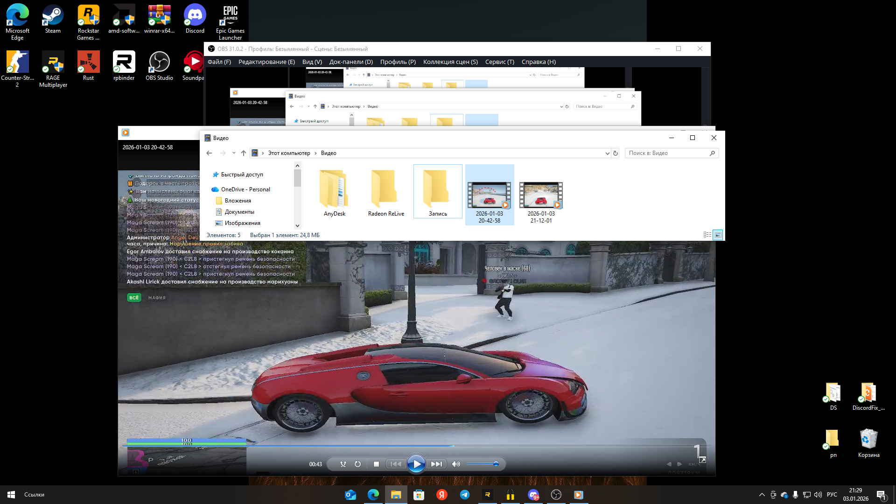The width and height of the screenshot is (896, 504).
Task: Show hidden system tray icons
Action: 762,495
